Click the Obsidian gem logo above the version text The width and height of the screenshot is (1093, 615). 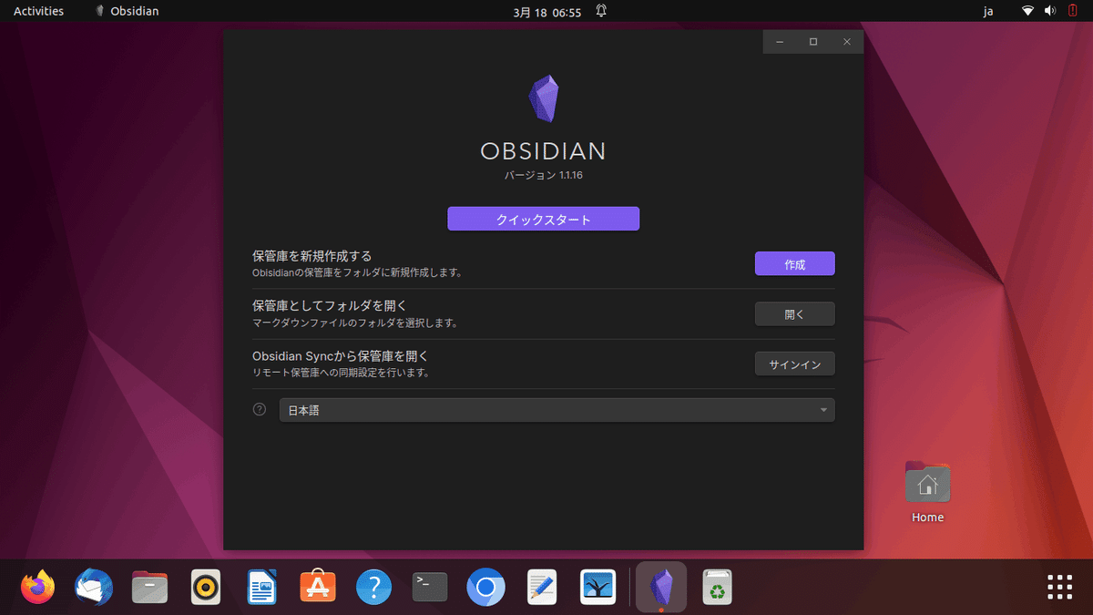click(543, 97)
